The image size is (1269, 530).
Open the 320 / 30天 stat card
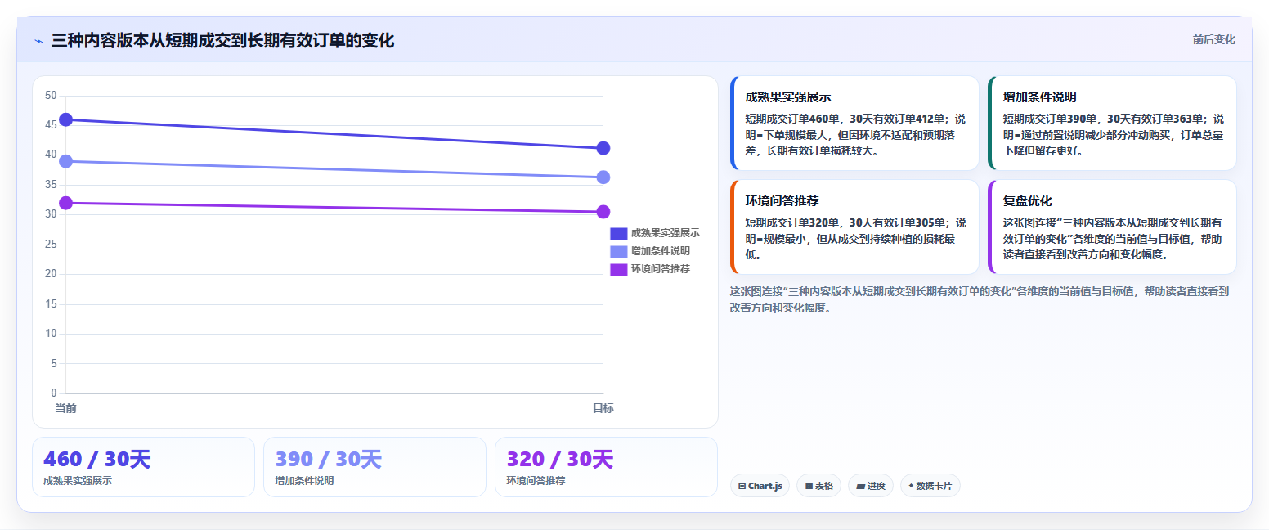606,467
